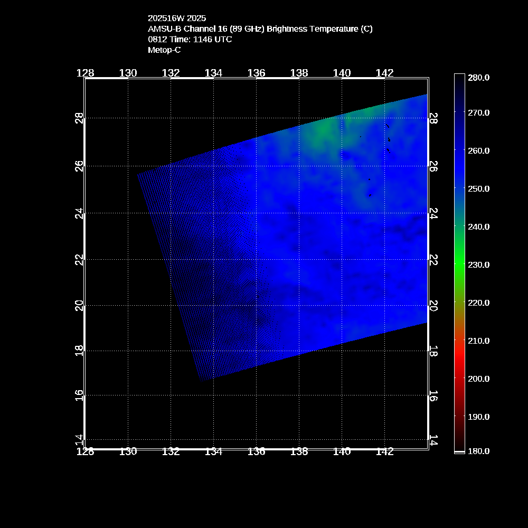Click the green cold patch in the swath
Image resolution: width=528 pixels, height=528 pixels.
click(x=318, y=132)
